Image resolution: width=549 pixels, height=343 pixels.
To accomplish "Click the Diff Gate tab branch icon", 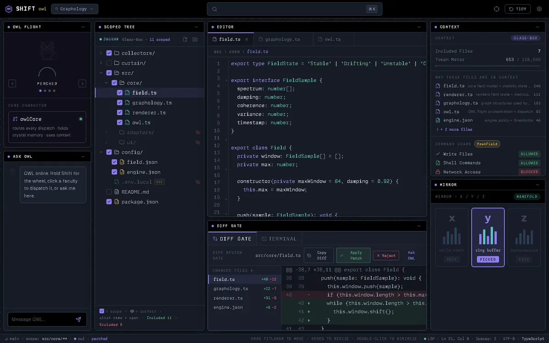I will pyautogui.click(x=215, y=239).
